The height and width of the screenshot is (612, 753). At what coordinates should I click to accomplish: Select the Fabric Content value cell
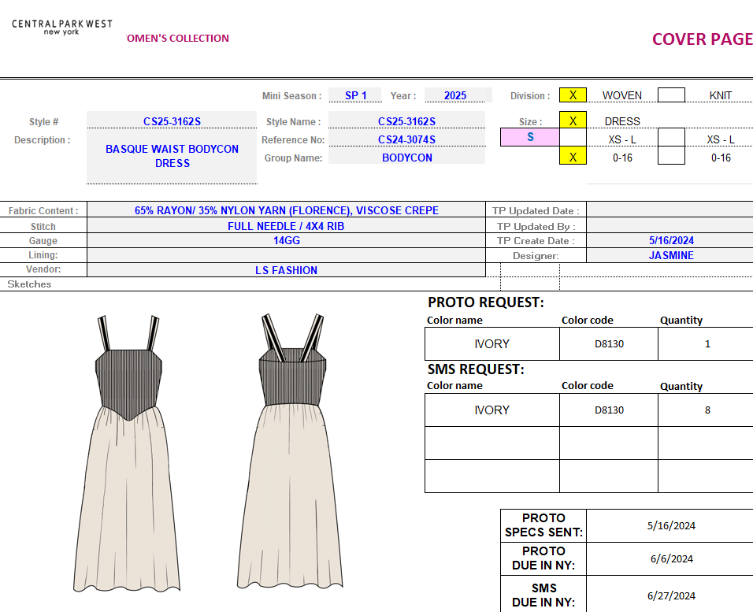[286, 210]
